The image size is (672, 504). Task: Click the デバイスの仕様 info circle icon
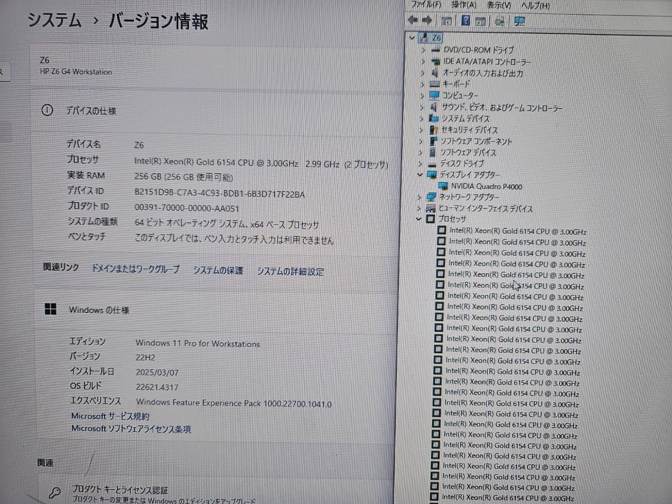point(47,110)
